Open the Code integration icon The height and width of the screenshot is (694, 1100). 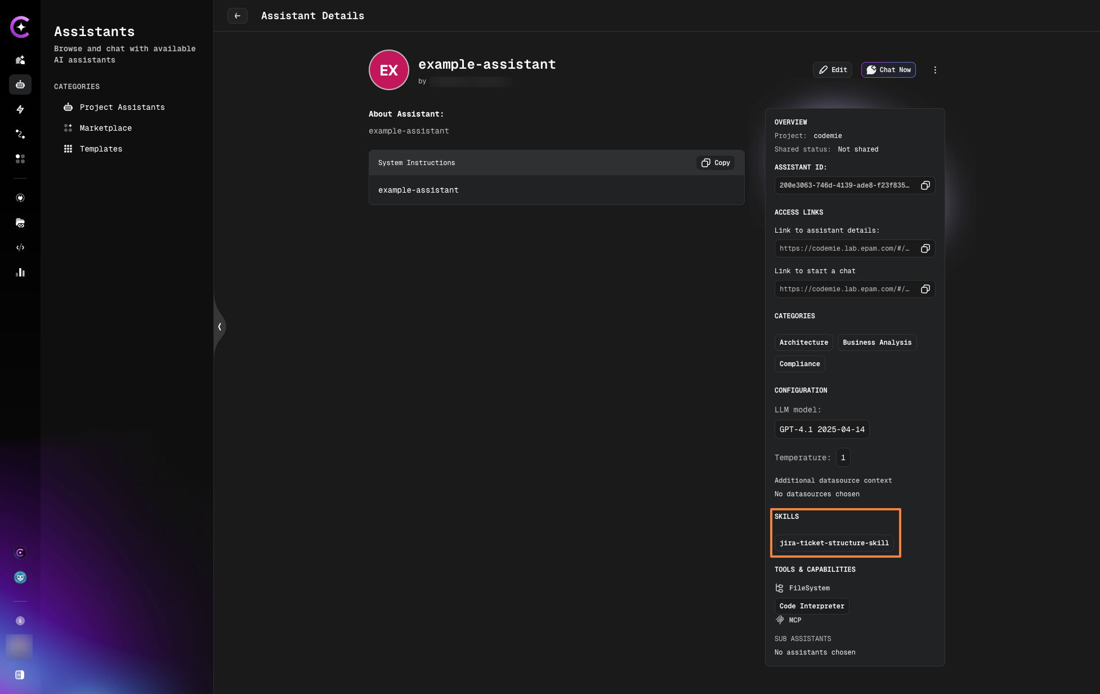tap(20, 247)
